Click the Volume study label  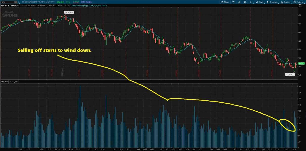(x=4, y=82)
